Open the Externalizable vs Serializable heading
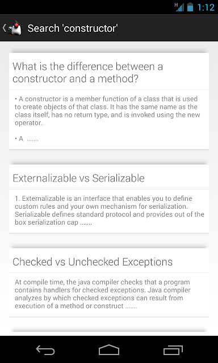The height and width of the screenshot is (363, 218). (78, 178)
